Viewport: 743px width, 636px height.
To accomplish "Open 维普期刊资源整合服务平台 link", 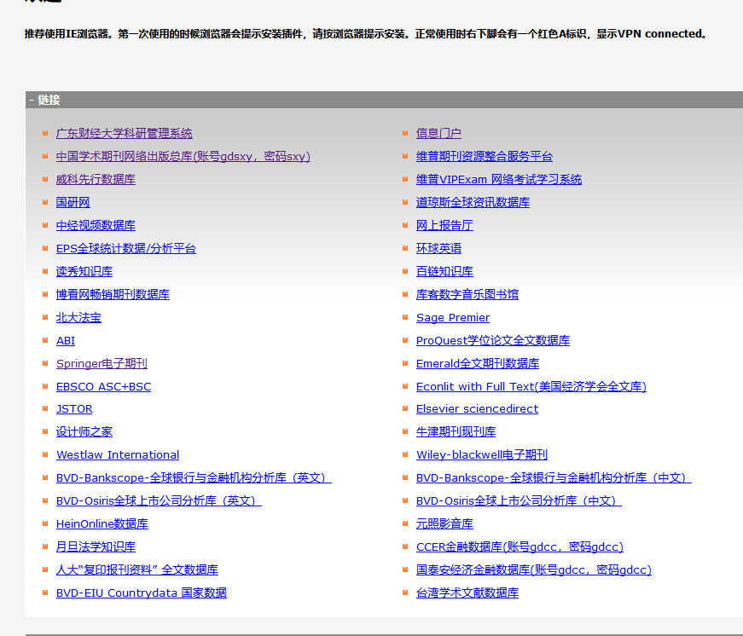I will point(485,156).
